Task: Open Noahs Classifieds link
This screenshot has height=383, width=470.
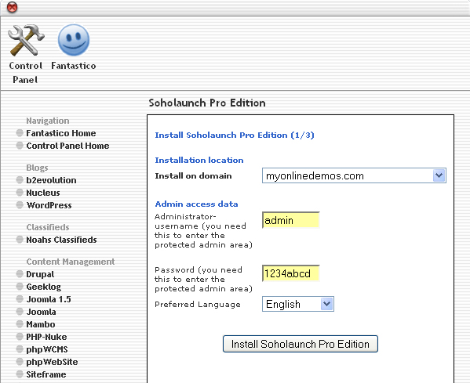Action: [x=61, y=240]
